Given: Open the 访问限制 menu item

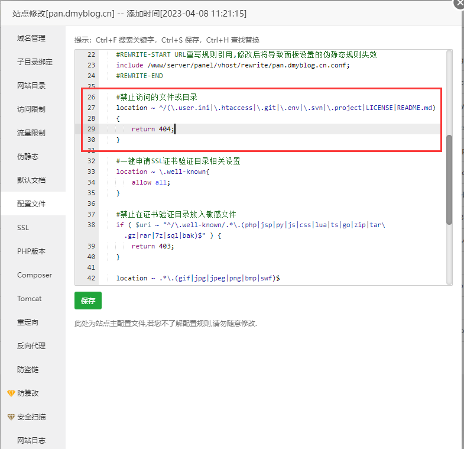Looking at the screenshot, I should point(31,109).
